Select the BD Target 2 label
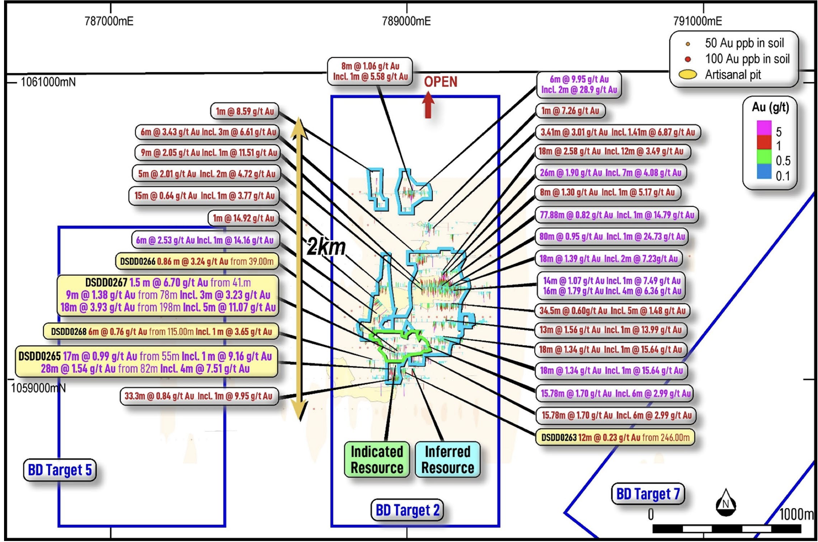818x542 pixels. click(407, 510)
